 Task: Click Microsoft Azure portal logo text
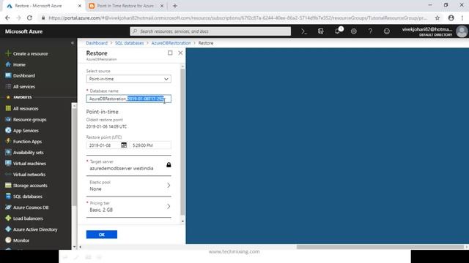[x=23, y=31]
